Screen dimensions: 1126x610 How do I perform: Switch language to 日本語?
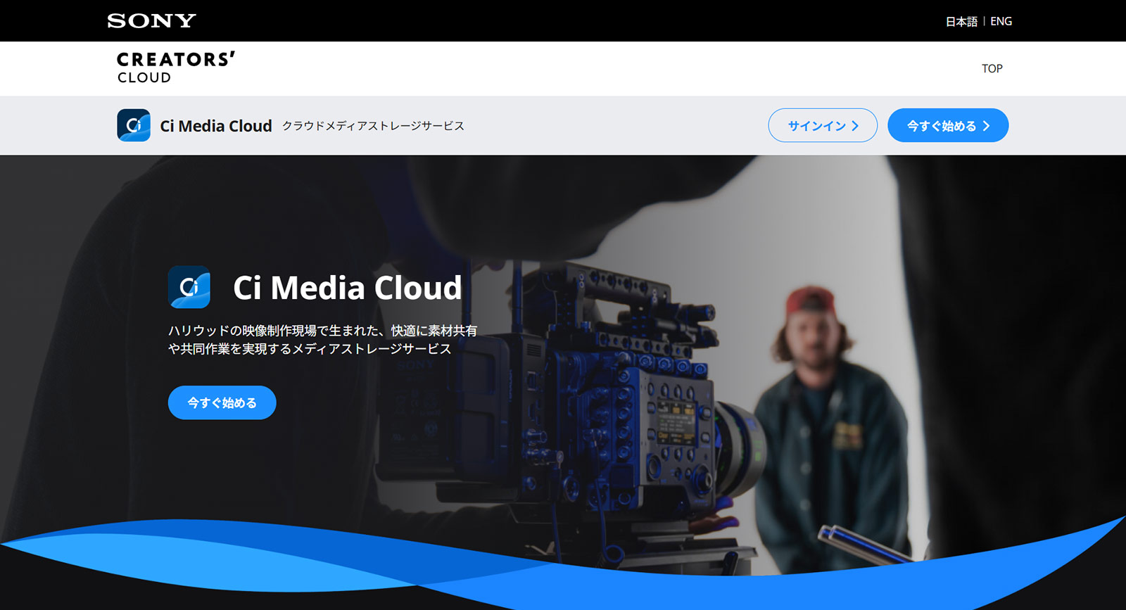click(961, 21)
